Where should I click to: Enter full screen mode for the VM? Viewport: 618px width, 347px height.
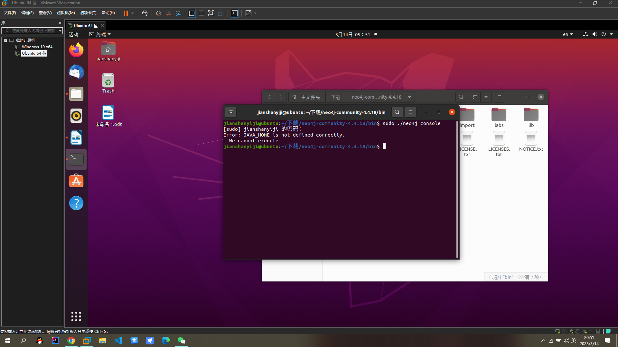click(211, 13)
